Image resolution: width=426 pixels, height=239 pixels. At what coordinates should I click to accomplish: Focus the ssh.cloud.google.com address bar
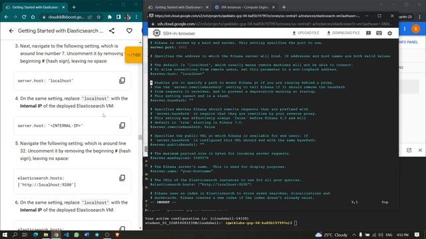(274, 24)
